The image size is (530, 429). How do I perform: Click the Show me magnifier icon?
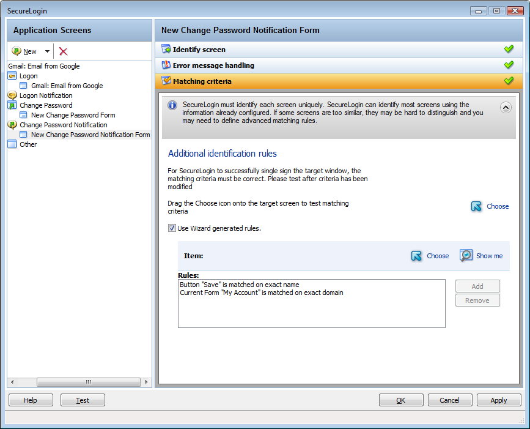point(466,255)
